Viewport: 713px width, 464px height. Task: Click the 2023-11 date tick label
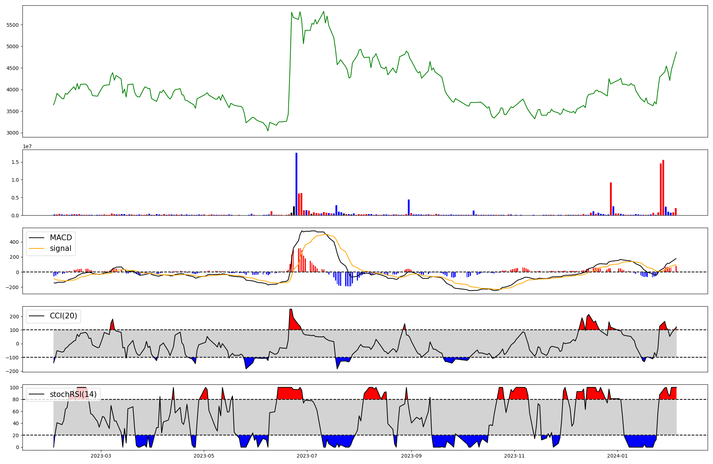tap(515, 455)
